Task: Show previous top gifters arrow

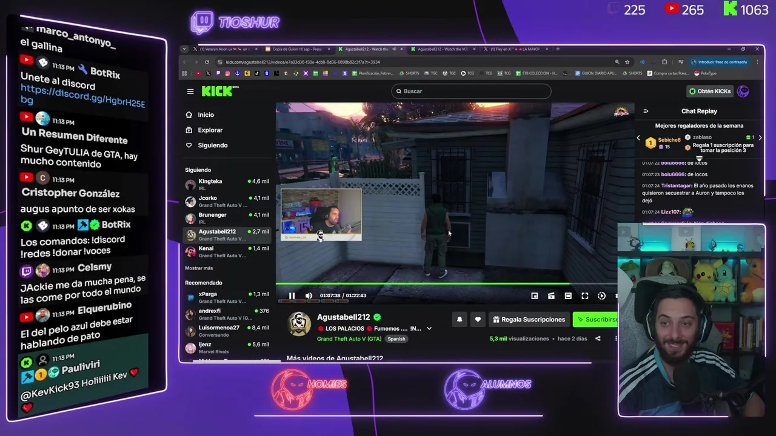Action: pos(638,138)
